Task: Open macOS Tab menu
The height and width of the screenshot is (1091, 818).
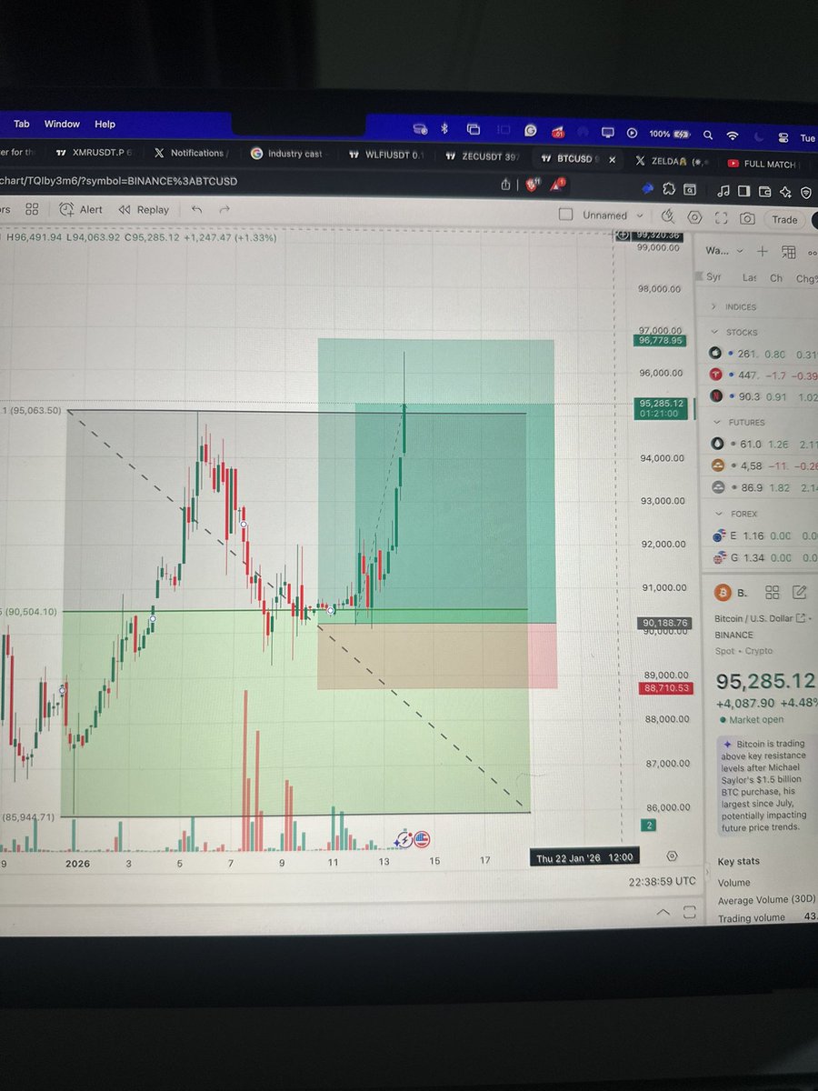Action: (x=21, y=124)
